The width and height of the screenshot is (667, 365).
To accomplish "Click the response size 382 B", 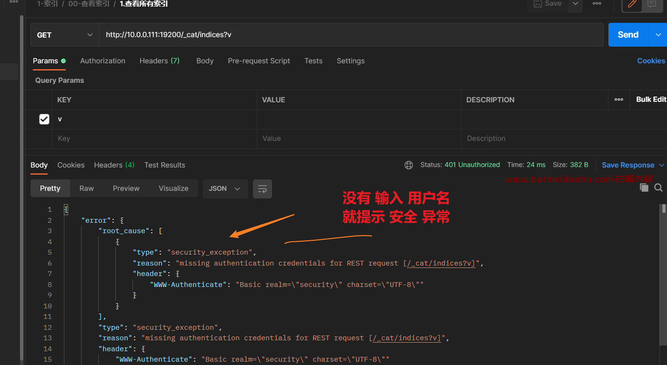I will pyautogui.click(x=579, y=165).
